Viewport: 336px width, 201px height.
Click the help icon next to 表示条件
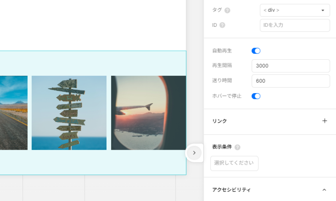coord(238,147)
